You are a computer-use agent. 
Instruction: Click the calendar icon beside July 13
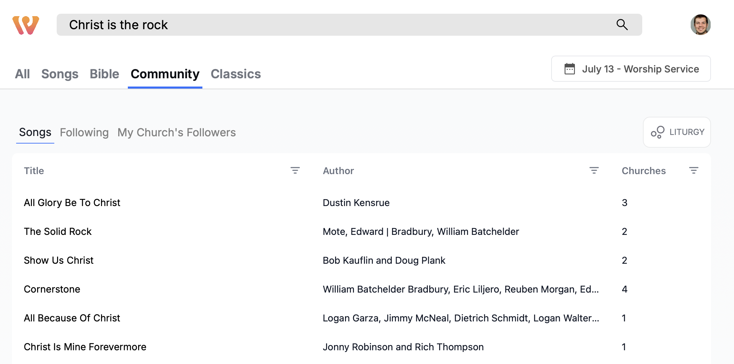(x=569, y=69)
